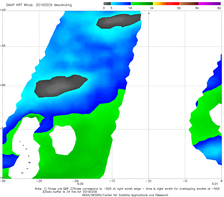Screen dimensions: 224x197
Task: Click the magenta 64–80 color bar segment
Action: tap(209, 4)
